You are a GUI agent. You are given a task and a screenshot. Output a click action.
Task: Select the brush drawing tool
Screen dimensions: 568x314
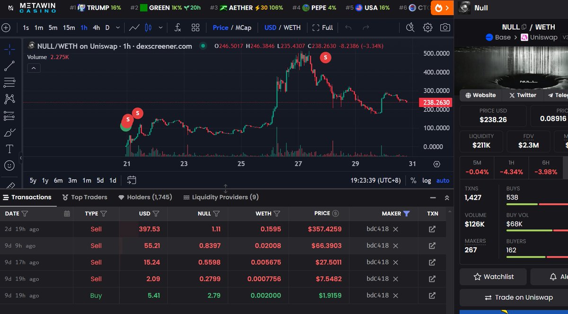pyautogui.click(x=9, y=132)
